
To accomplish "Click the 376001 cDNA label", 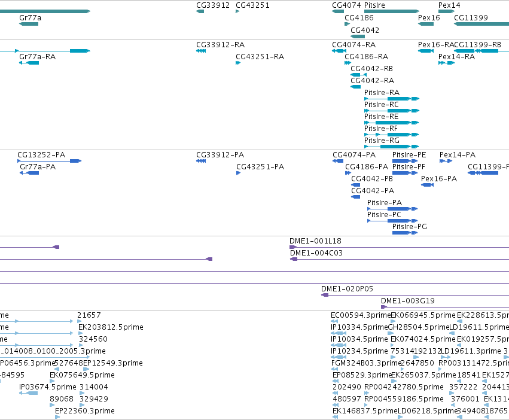I will (x=465, y=399).
